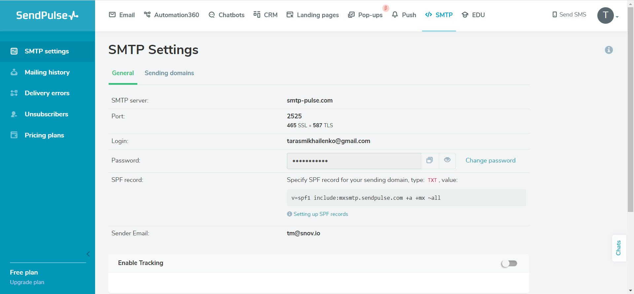Click the Pricing plans sidebar icon
This screenshot has width=634, height=294.
pos(14,135)
